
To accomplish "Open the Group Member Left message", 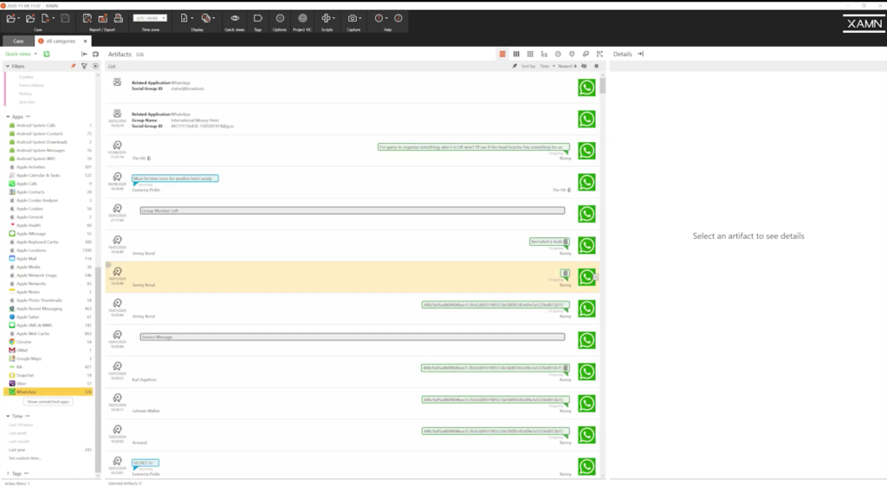I will pos(352,211).
